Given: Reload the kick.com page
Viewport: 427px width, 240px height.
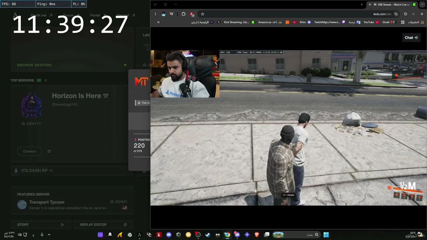Looking at the screenshot, I should pos(405,14).
